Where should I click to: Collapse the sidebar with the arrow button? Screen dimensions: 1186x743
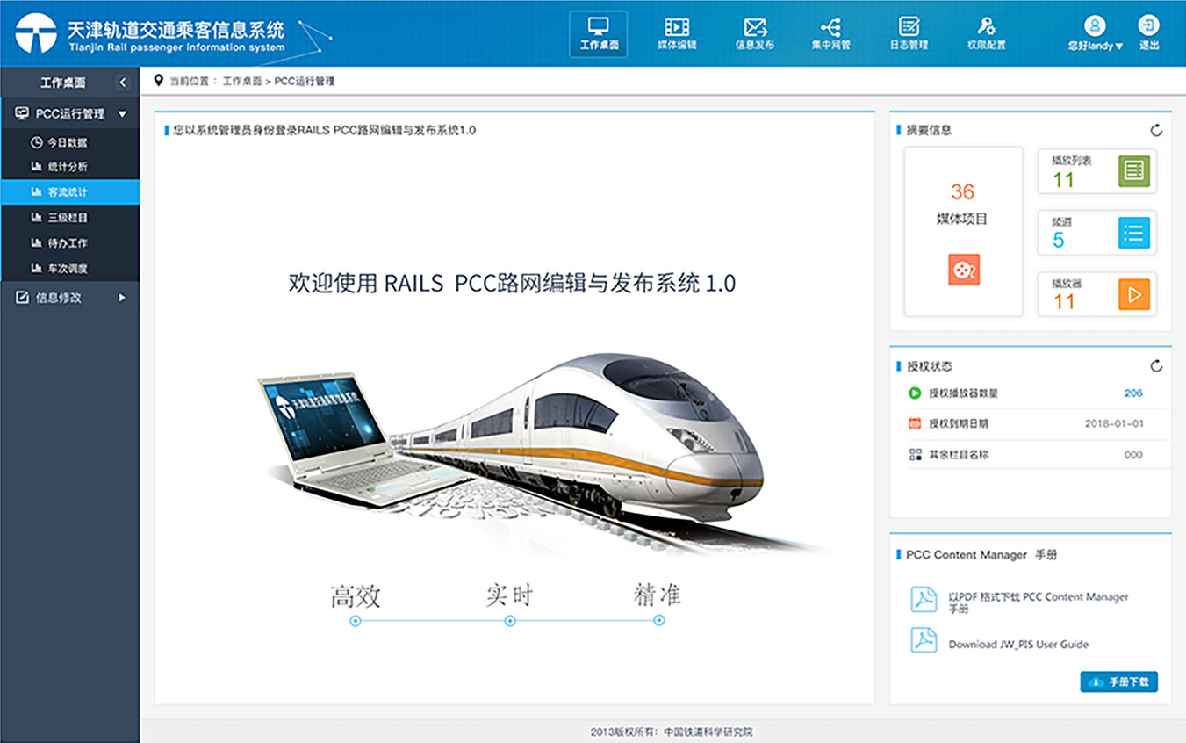(x=123, y=83)
